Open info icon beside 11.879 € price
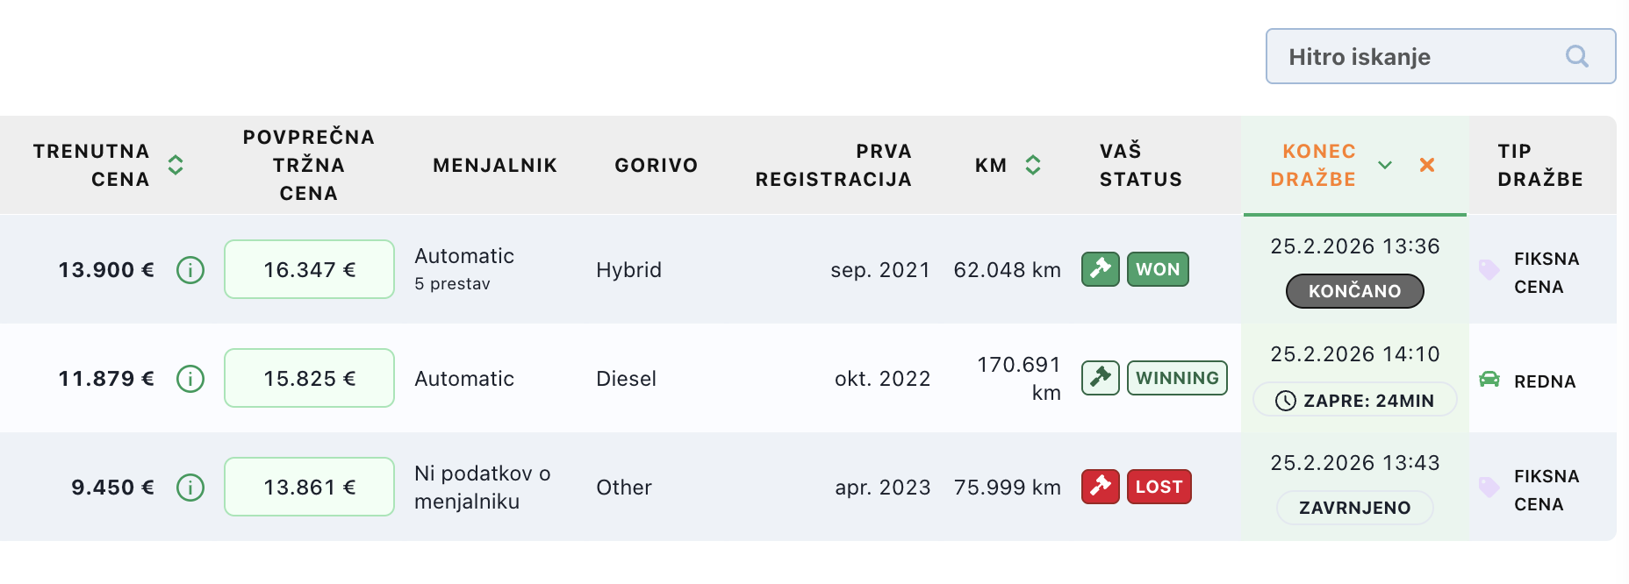This screenshot has width=1629, height=584. [x=190, y=379]
